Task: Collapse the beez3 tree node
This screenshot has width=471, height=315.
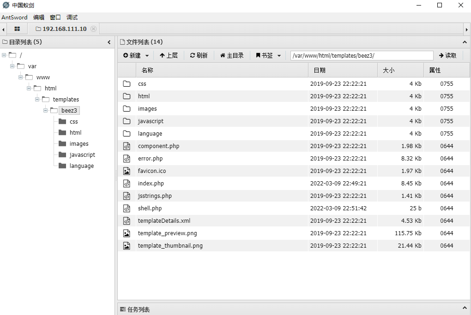Action: pos(45,110)
